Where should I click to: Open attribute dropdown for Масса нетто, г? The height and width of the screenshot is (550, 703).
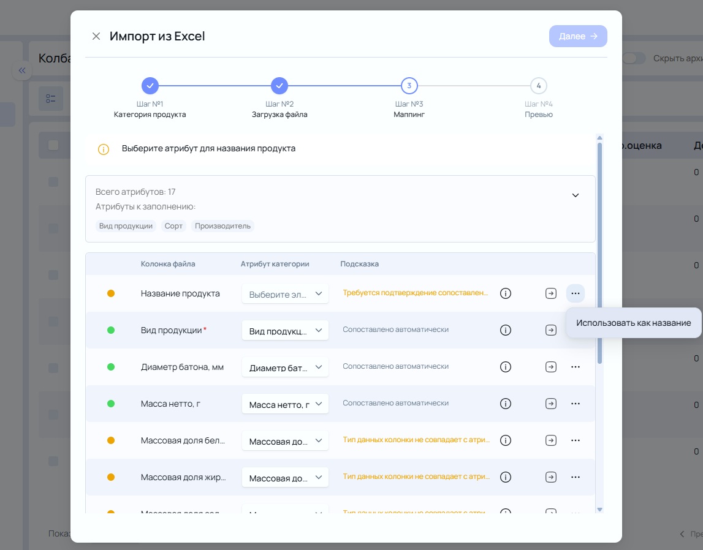pos(285,404)
